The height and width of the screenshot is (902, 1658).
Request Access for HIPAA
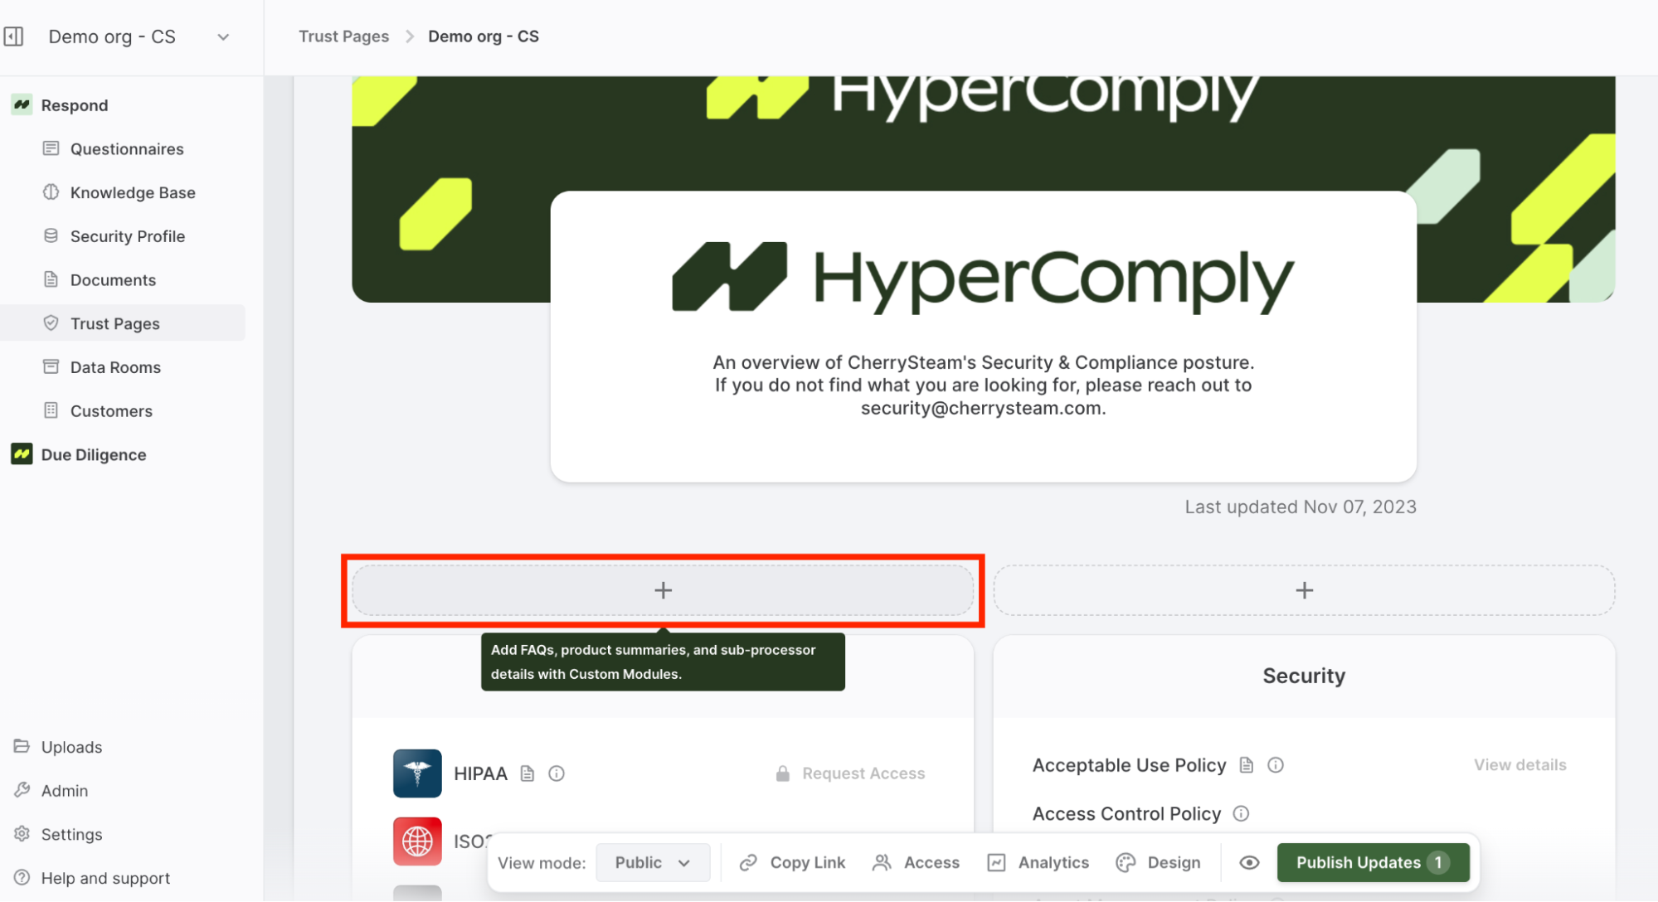[x=850, y=773]
